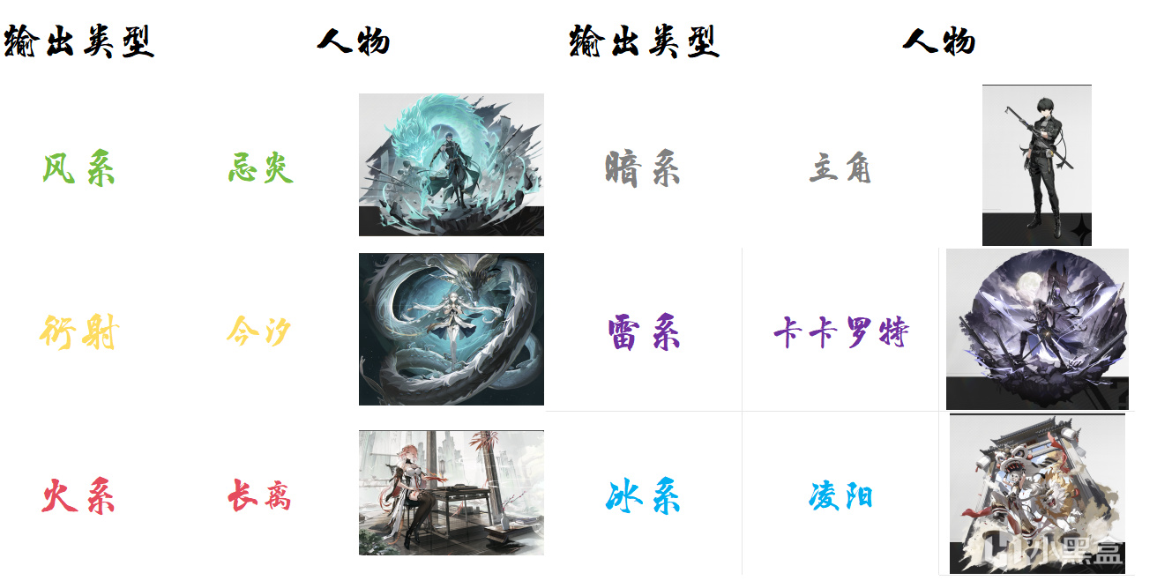This screenshot has width=1157, height=588.
Task: Click the Jiyan teal dragon artwork
Action: click(451, 165)
